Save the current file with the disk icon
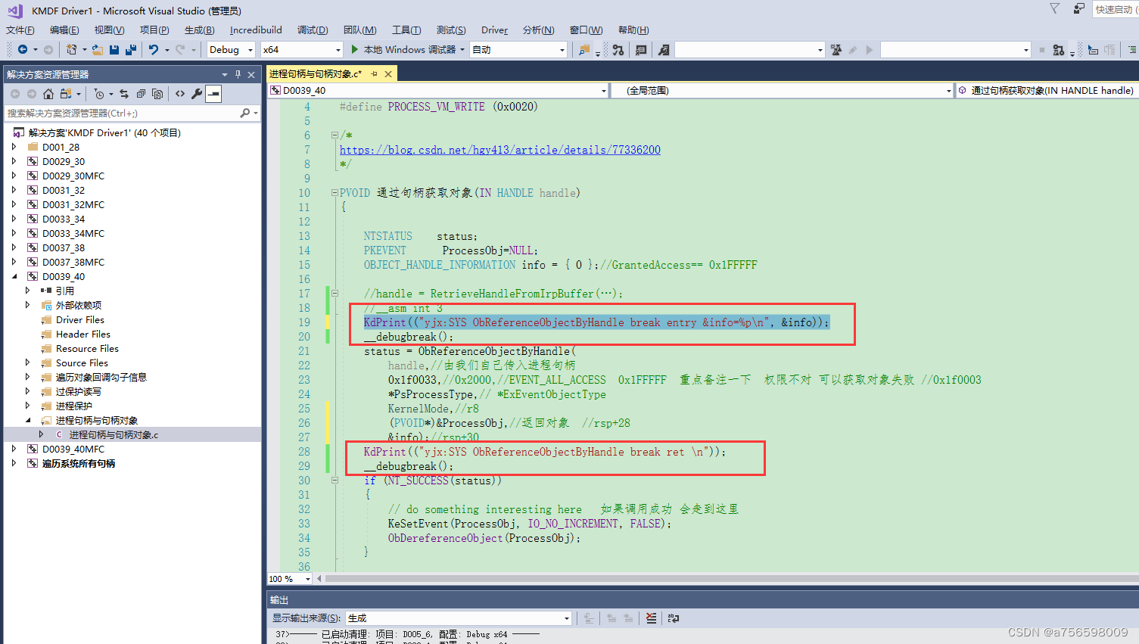 (114, 50)
